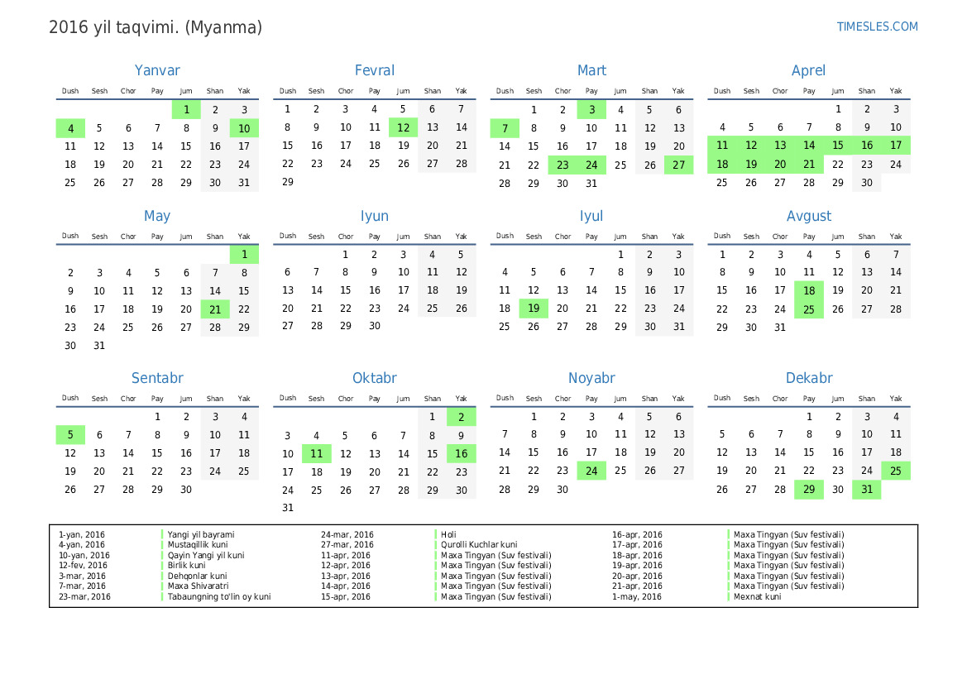Click highlighted day 19 in Iyul
This screenshot has height=684, width=967.
pyautogui.click(x=534, y=309)
